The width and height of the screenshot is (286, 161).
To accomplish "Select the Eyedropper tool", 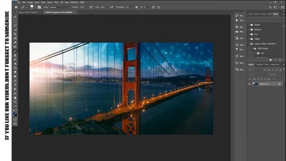I will [15, 42].
